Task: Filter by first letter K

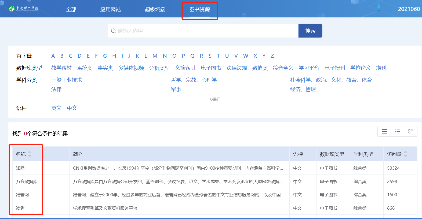Action: click(137, 56)
